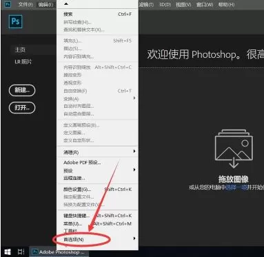Choose 指定配置文件... menu item
264x257 pixels.
coord(97,197)
